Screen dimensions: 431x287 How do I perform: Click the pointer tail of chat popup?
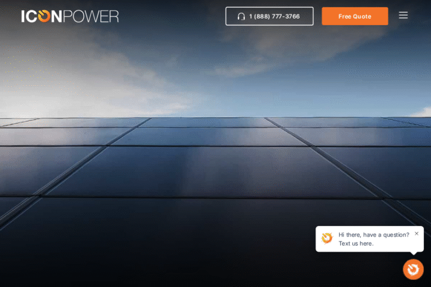(413, 253)
